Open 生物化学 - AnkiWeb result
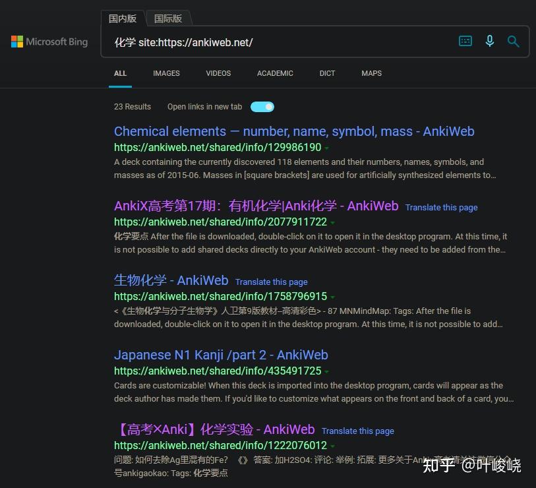The width and height of the screenshot is (536, 488). [x=171, y=280]
